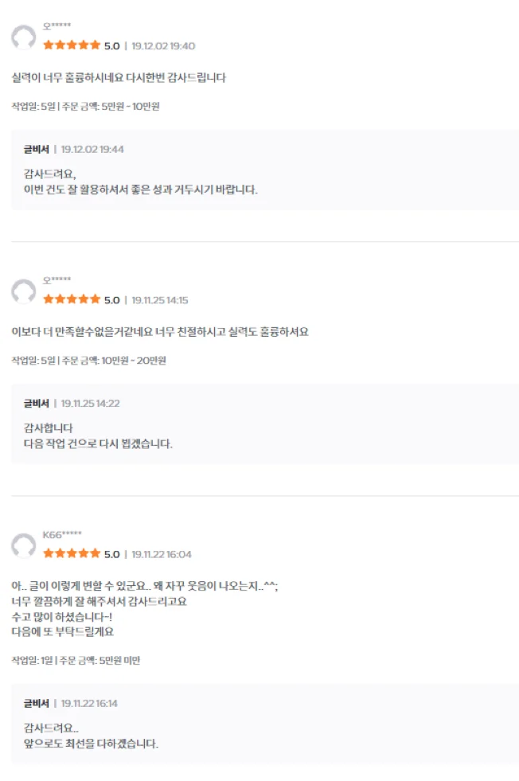The width and height of the screenshot is (519, 781).
Task: Click the 19.12.02 19:40 review timestamp
Action: [x=163, y=46]
